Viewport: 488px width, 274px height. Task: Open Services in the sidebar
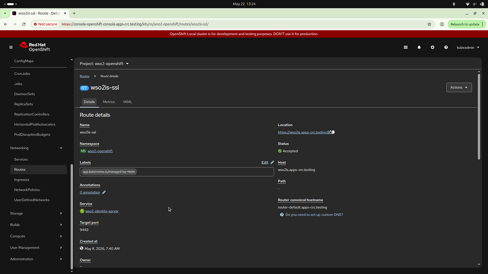pos(21,159)
